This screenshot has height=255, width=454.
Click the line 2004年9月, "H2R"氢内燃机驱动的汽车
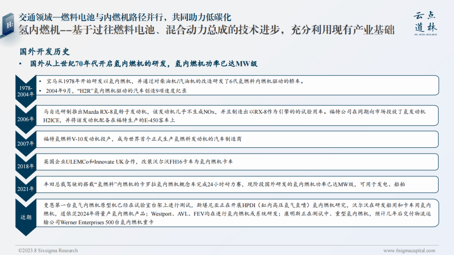coord(116,91)
